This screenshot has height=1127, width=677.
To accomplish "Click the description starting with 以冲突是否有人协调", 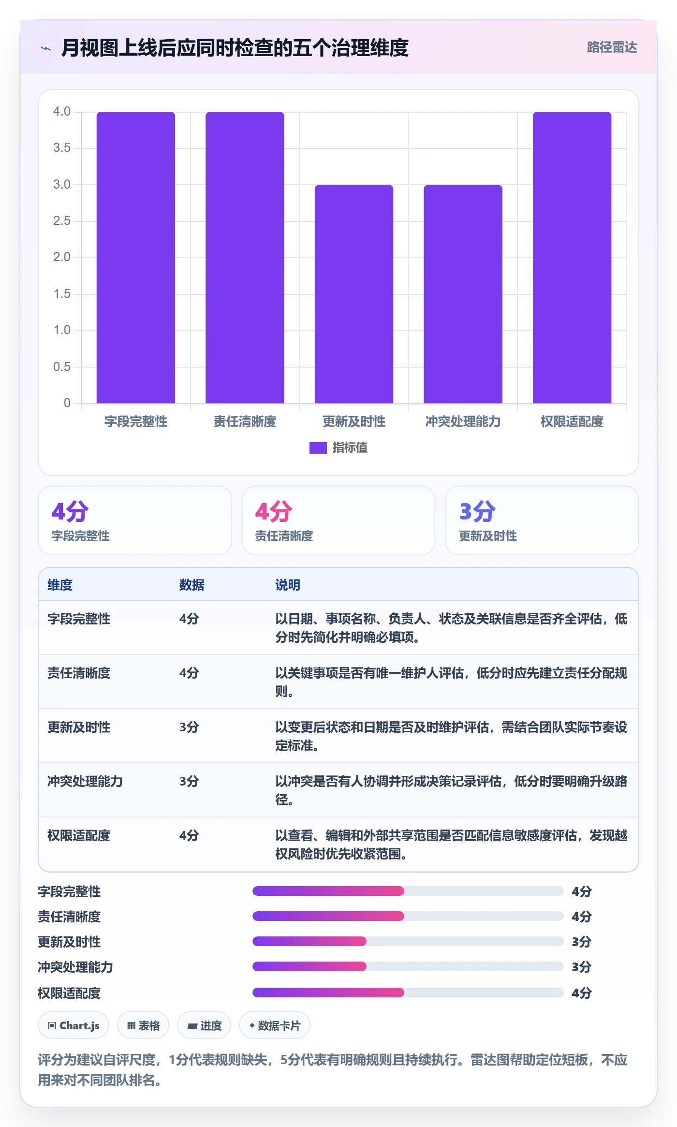I will (451, 790).
